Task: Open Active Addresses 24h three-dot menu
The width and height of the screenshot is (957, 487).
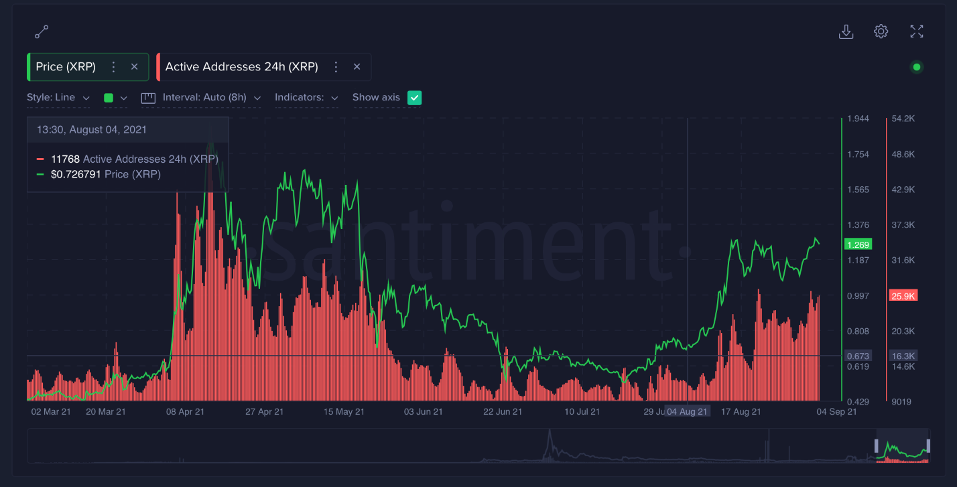Action: 335,66
